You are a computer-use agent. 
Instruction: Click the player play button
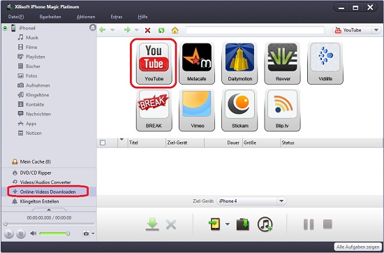pyautogui.click(x=9, y=233)
